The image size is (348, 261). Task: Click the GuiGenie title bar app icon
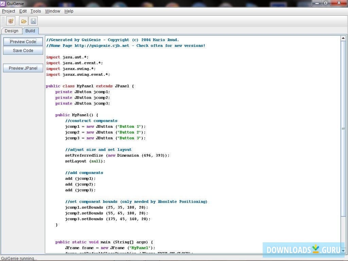click(x=3, y=3)
